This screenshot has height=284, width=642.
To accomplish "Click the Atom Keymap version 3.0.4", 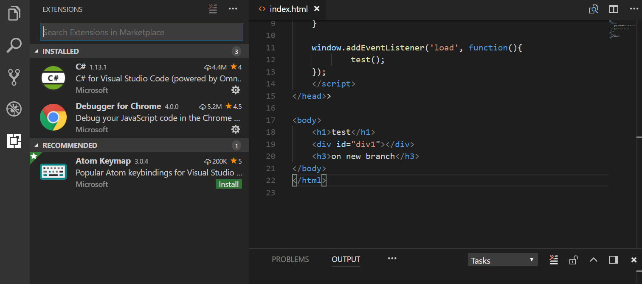I will tap(141, 161).
